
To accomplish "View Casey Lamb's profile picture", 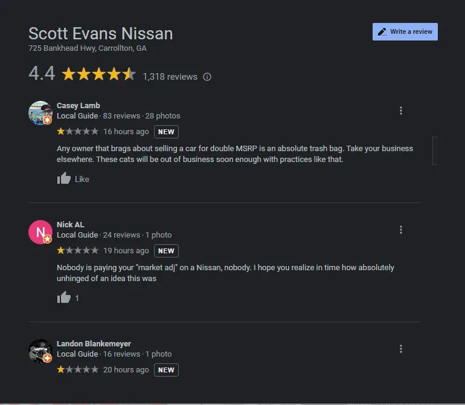I will tap(40, 112).
